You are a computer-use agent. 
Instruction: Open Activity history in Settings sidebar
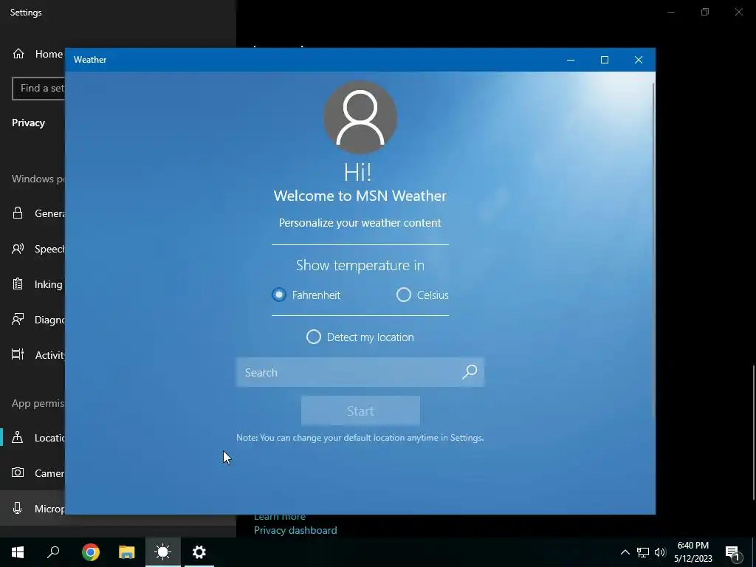point(34,355)
